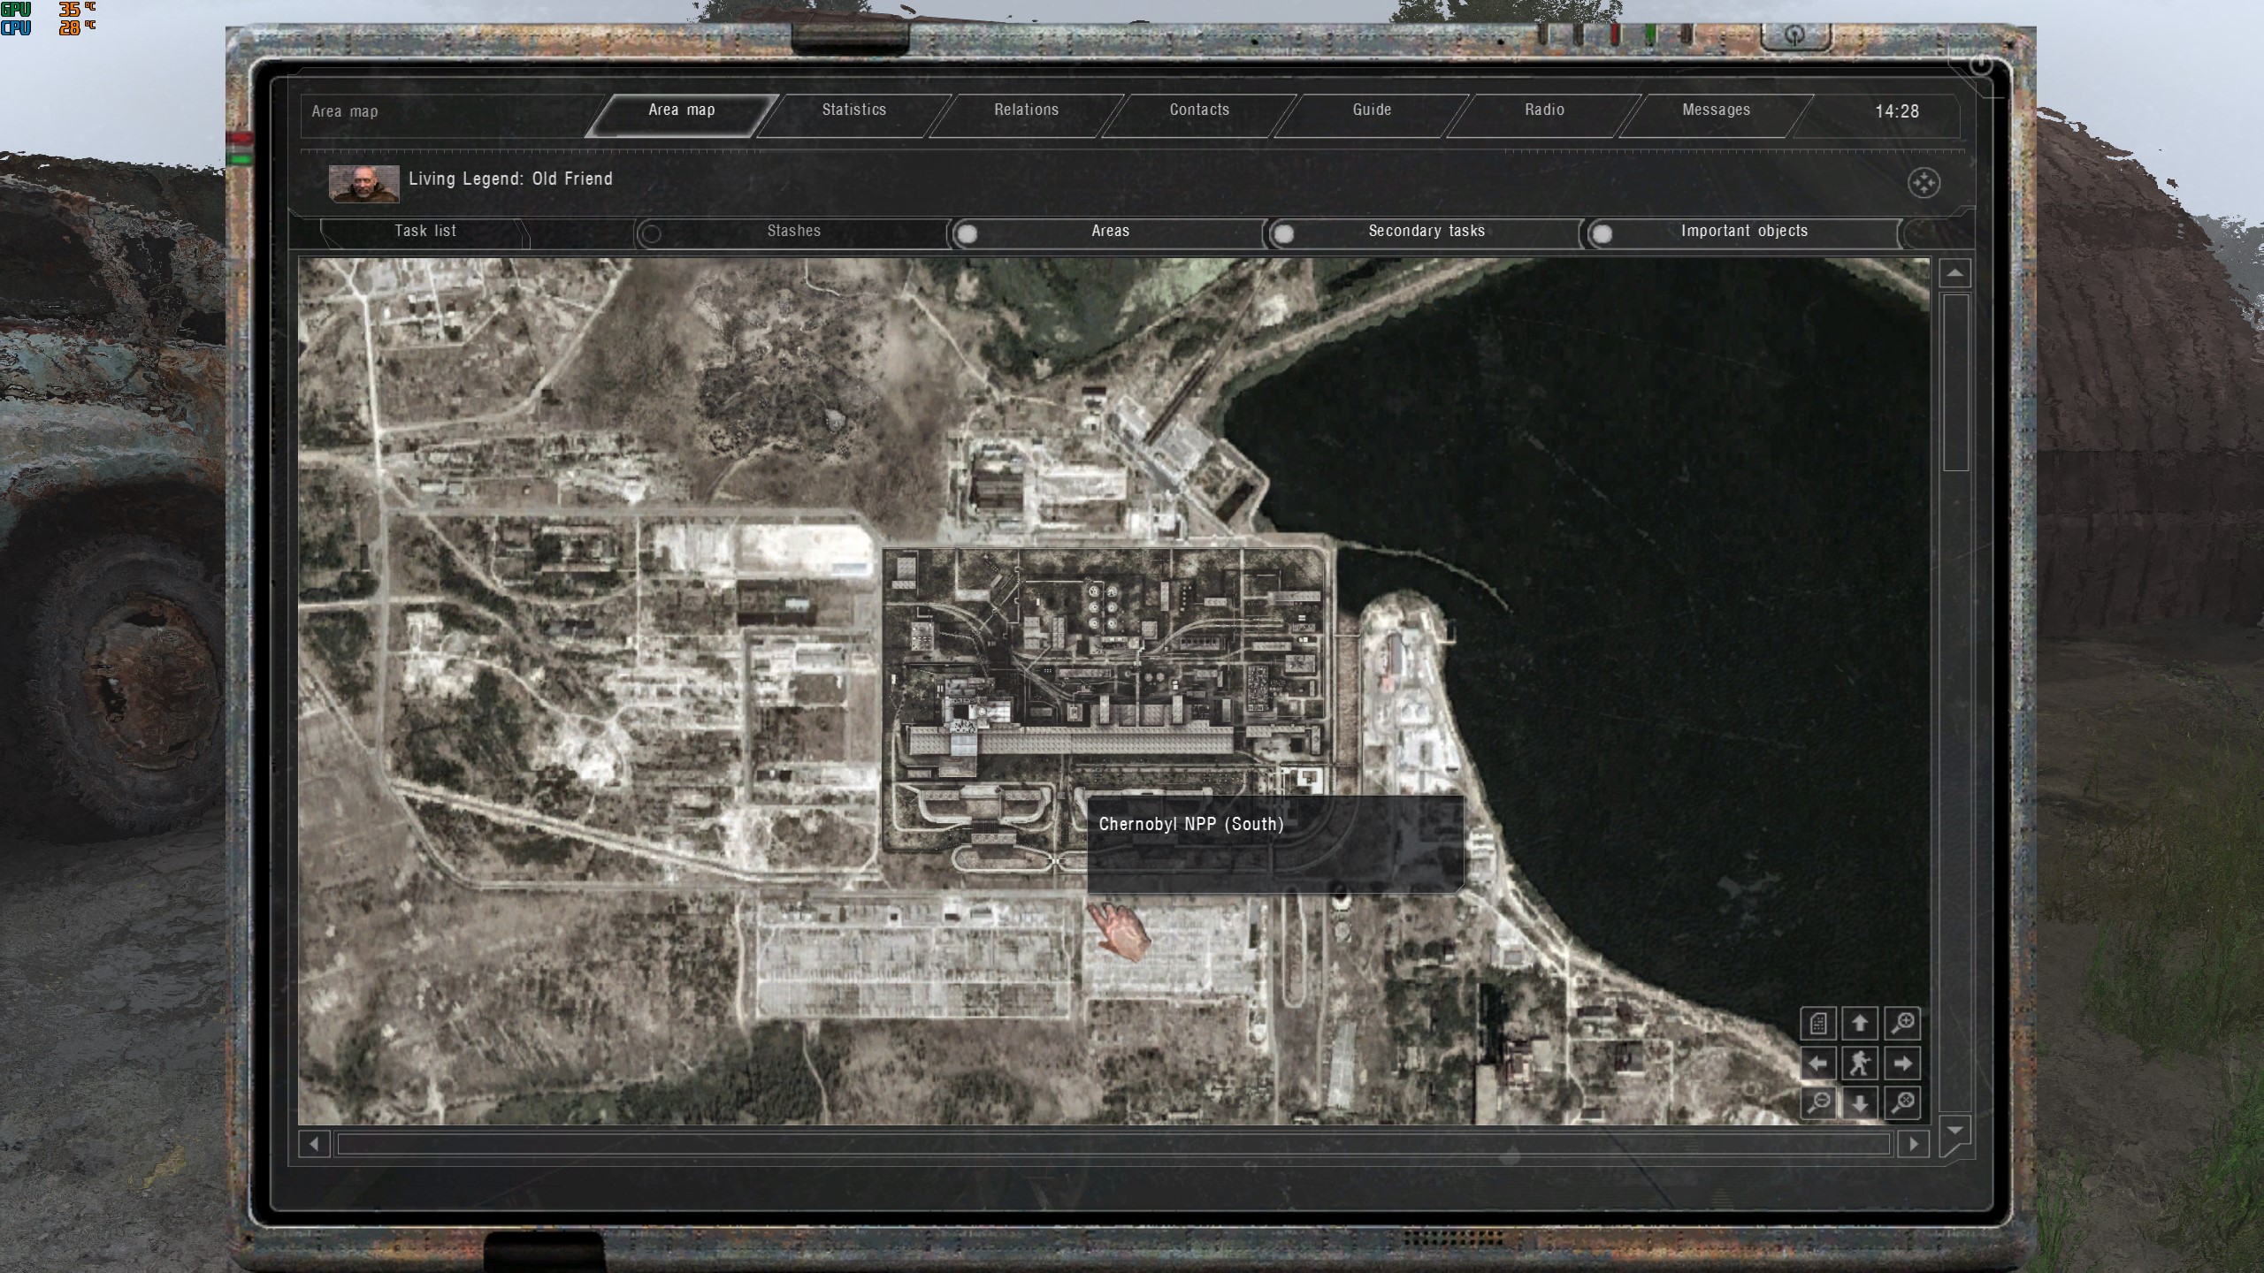
Task: Click the zoom-out magnifier icon
Action: click(x=1818, y=1102)
